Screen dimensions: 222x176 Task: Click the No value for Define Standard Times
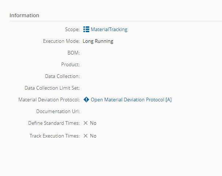click(93, 123)
